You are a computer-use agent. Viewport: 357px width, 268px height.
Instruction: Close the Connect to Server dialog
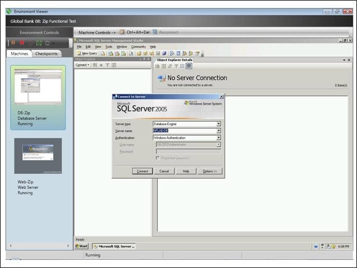click(221, 97)
